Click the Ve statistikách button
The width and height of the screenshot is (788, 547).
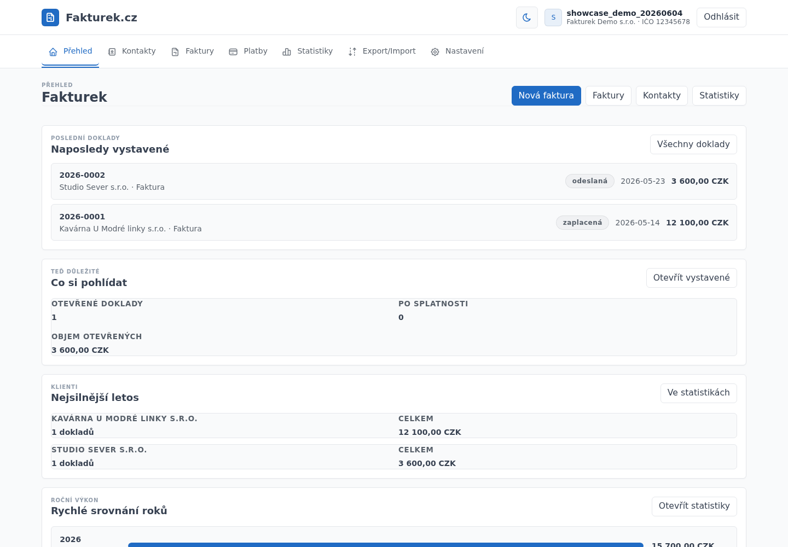(698, 393)
